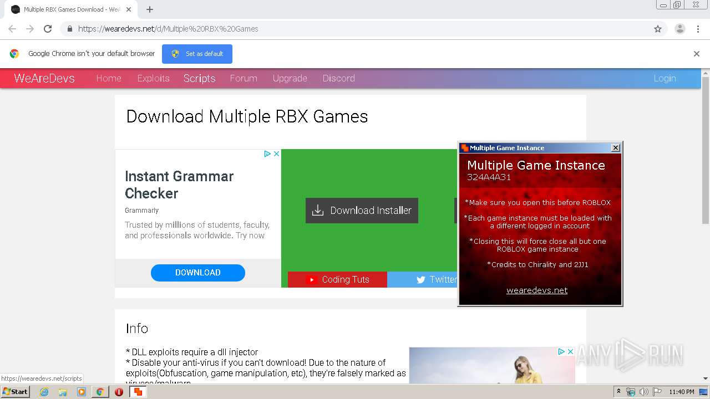
Task: Open a new tab with the plus button
Action: [149, 9]
